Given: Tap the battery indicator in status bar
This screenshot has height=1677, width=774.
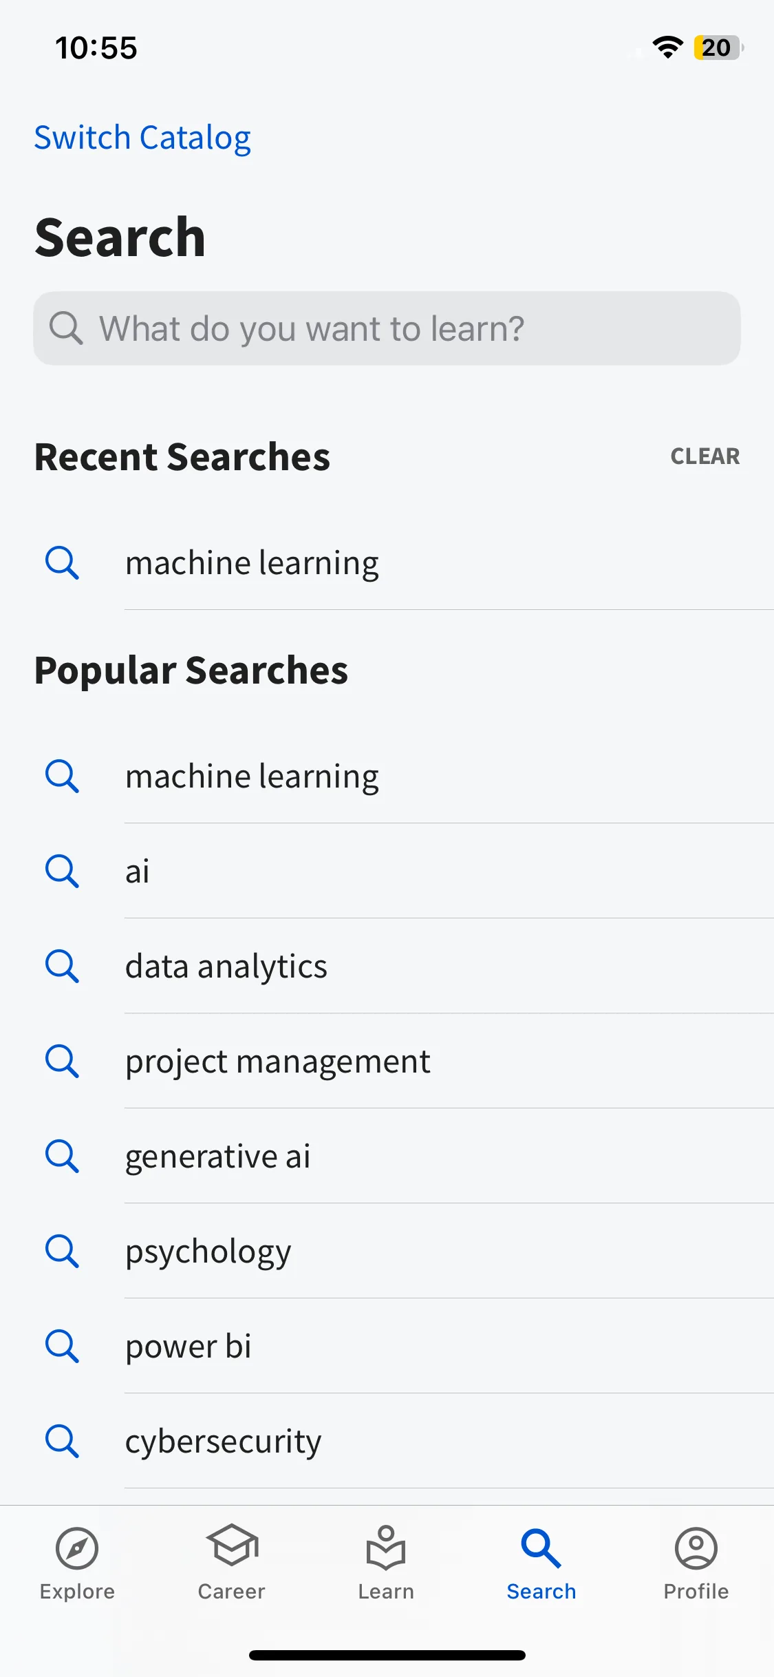Looking at the screenshot, I should pos(718,48).
